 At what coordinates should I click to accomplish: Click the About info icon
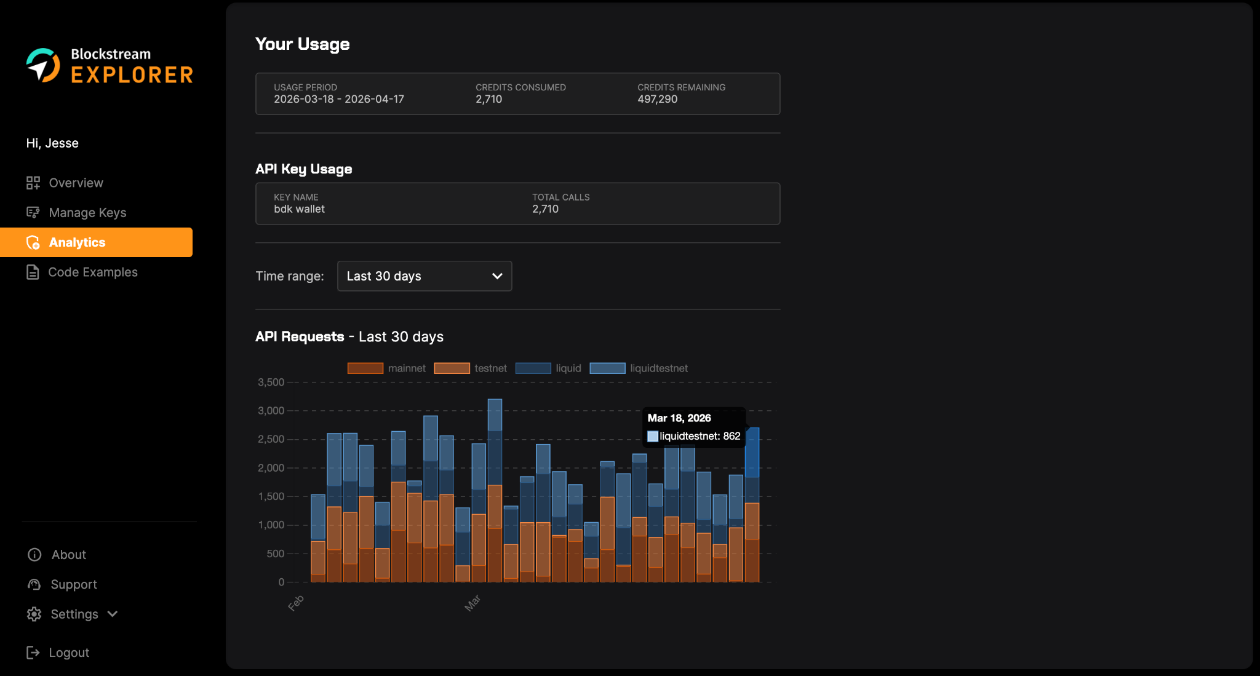34,555
